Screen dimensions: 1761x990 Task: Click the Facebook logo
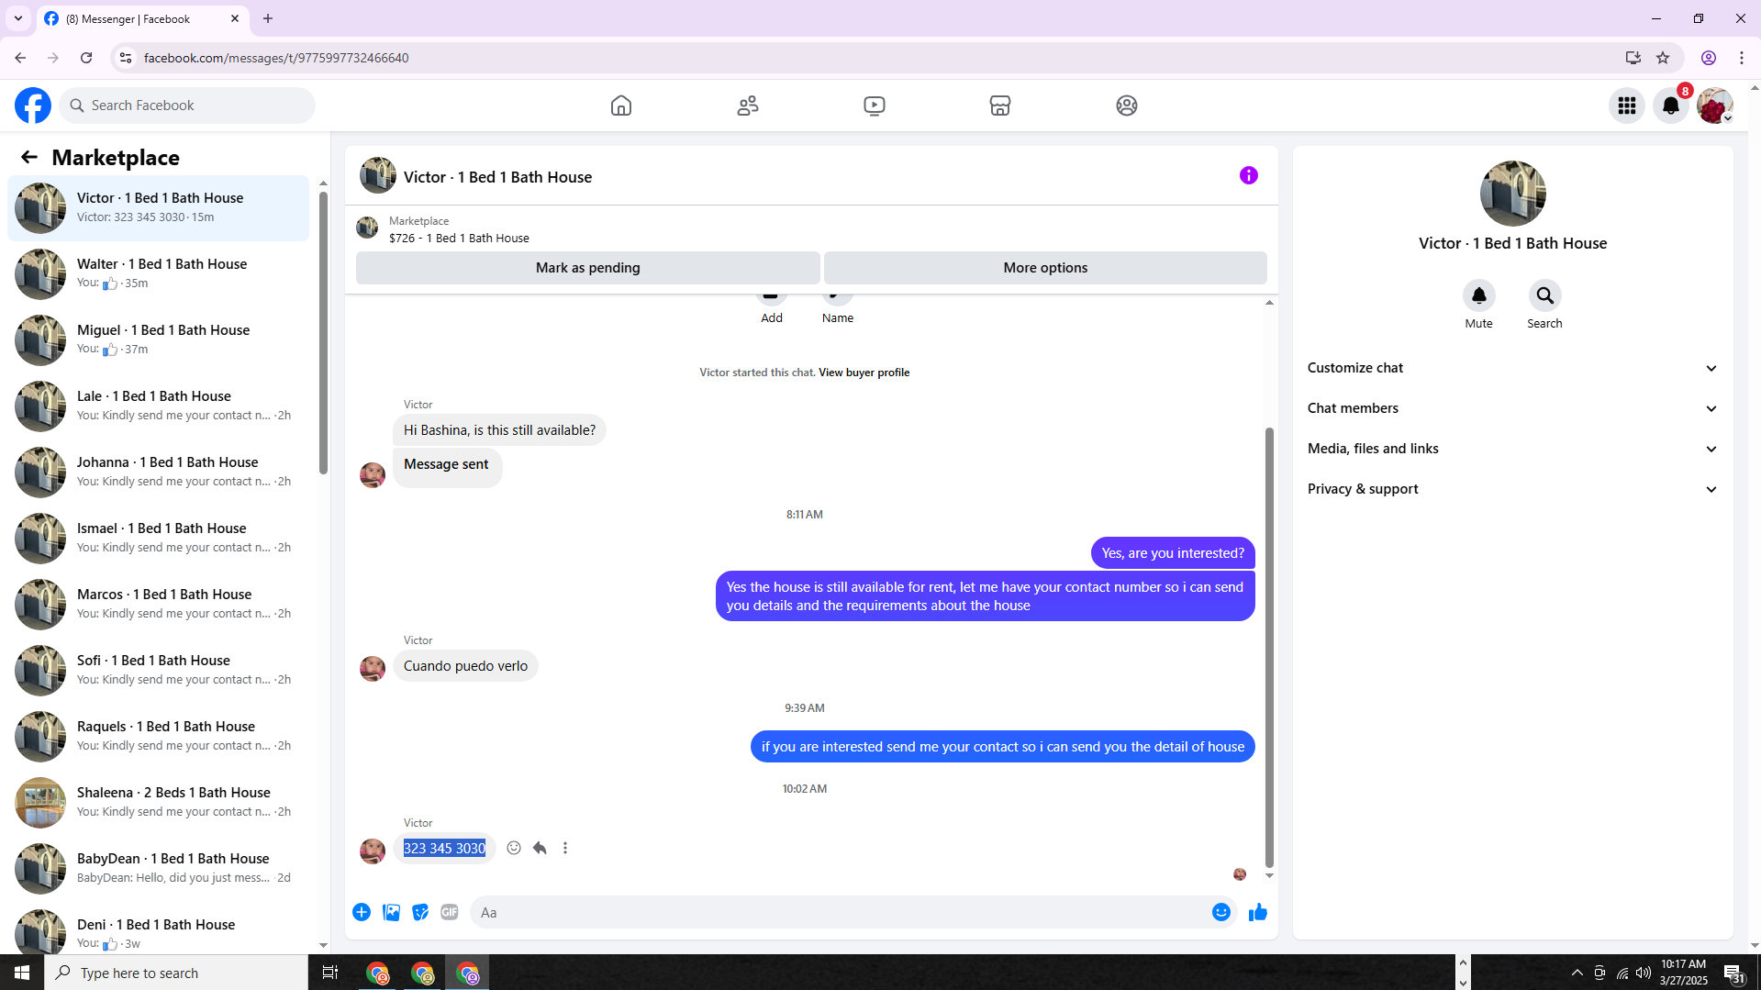pos(33,106)
